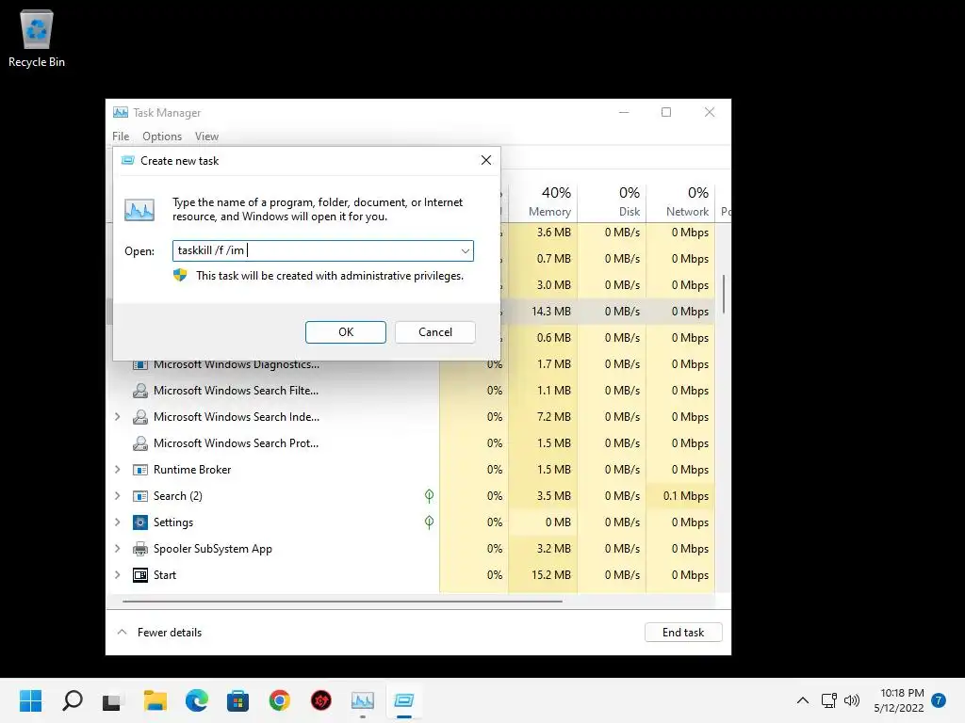The height and width of the screenshot is (723, 965).
Task: Open the Options menu
Action: (162, 137)
